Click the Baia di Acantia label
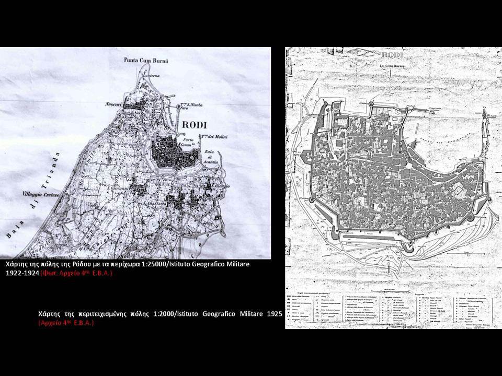This screenshot has width=502, height=376. coord(210,157)
